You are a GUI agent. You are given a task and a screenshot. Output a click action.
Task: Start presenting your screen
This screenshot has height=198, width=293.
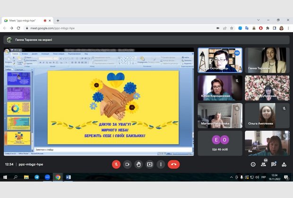[150, 164]
